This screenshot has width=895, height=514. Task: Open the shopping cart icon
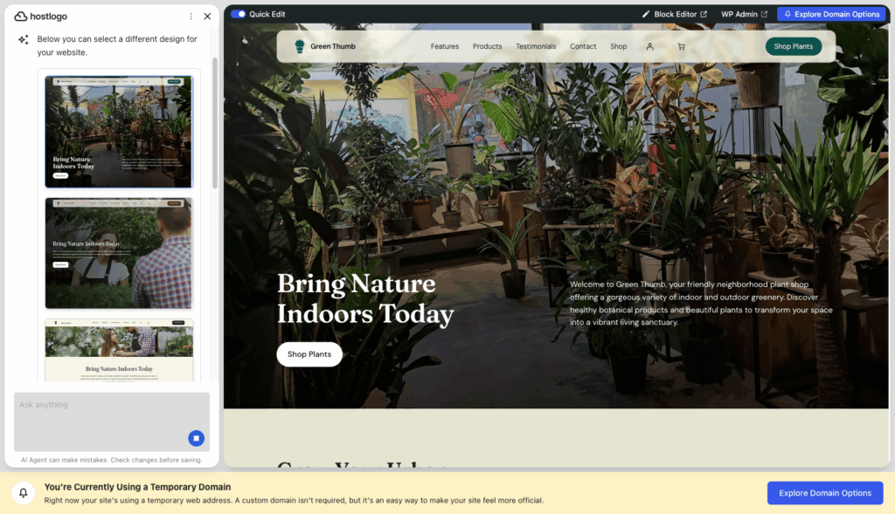pyautogui.click(x=681, y=47)
